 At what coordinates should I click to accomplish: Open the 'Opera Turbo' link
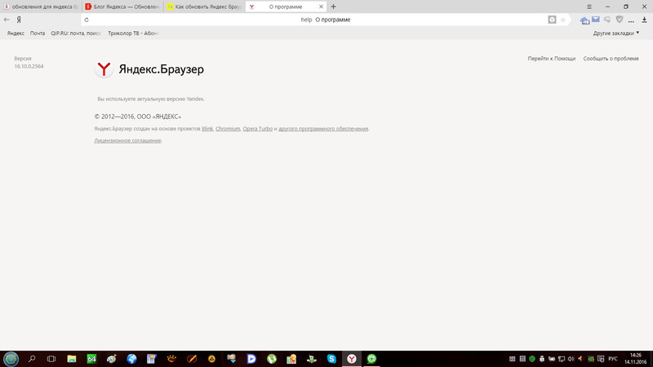click(x=258, y=129)
